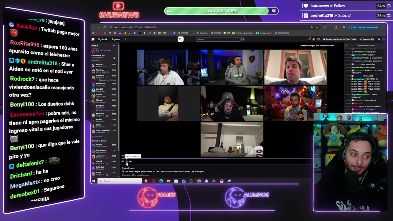Open the Linktree Admin bookmark
Image resolution: width=393 pixels, height=221 pixels.
[x=264, y=33]
